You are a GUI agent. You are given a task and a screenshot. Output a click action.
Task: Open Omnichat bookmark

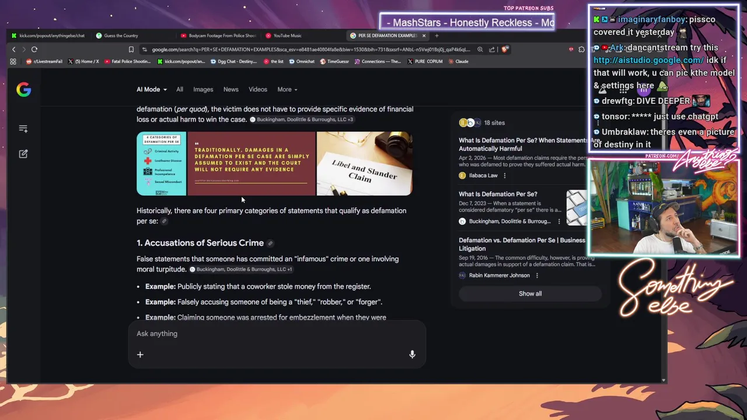pyautogui.click(x=302, y=61)
